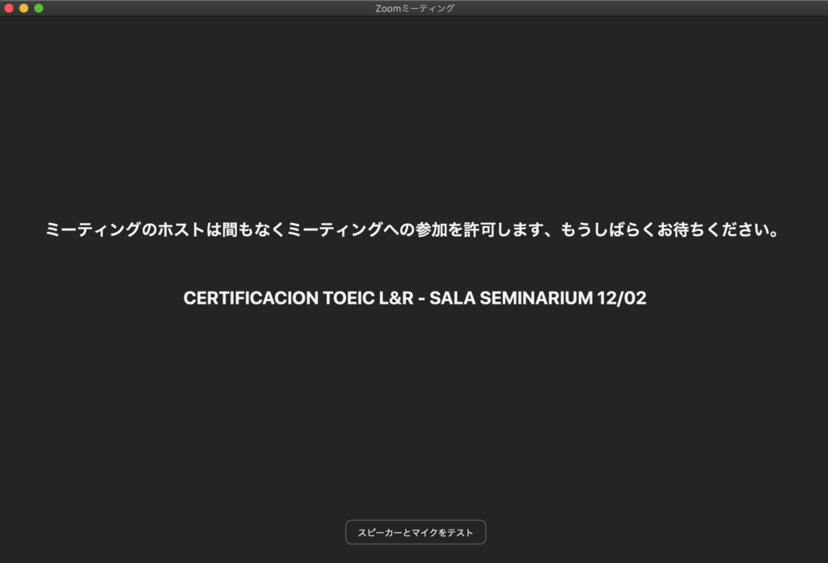The image size is (828, 563).
Task: Maximize the Zoom meeting window
Action: click(39, 8)
